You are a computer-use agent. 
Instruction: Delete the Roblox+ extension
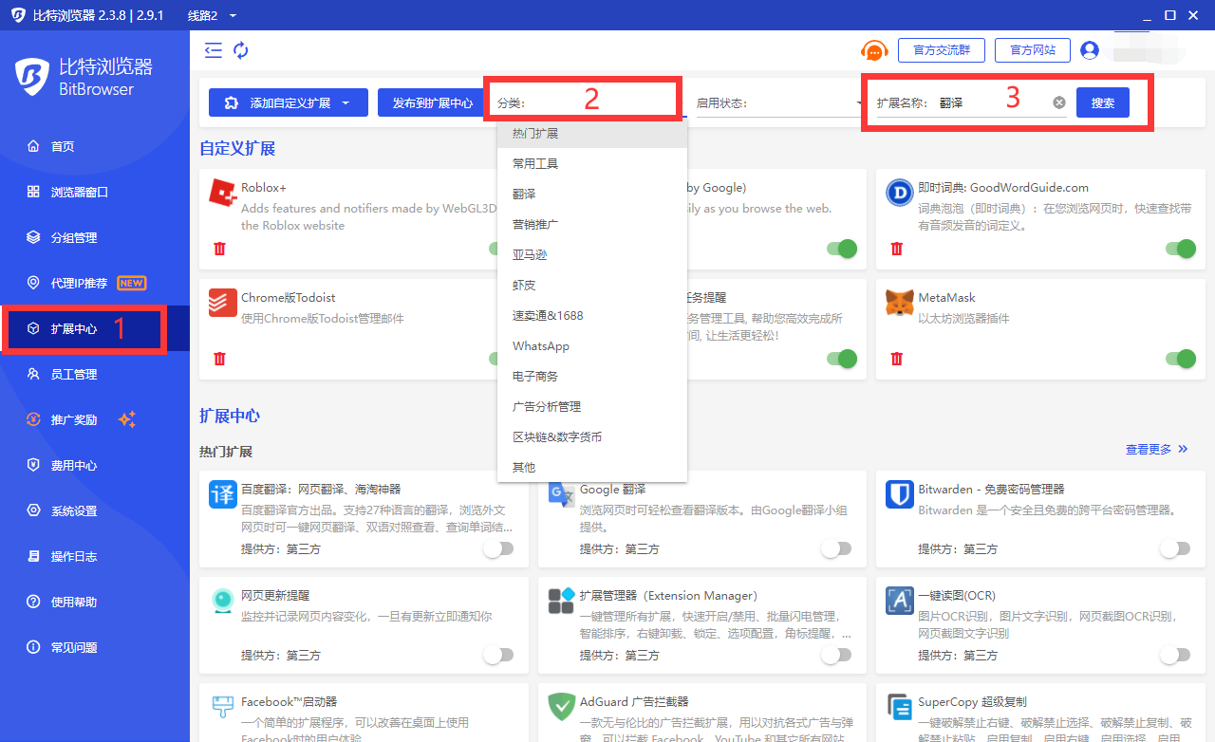(x=219, y=249)
